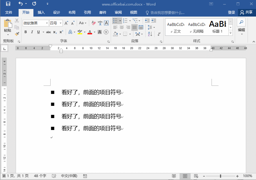Click the Save icon in title bar
The width and height of the screenshot is (256, 180).
[8, 4]
